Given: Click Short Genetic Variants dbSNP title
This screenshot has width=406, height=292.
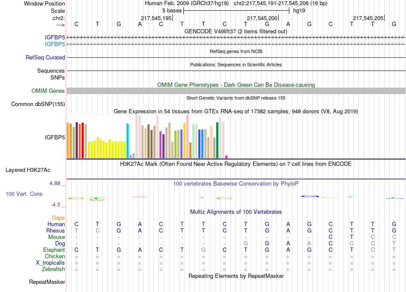Looking at the screenshot, I should pyautogui.click(x=236, y=98).
